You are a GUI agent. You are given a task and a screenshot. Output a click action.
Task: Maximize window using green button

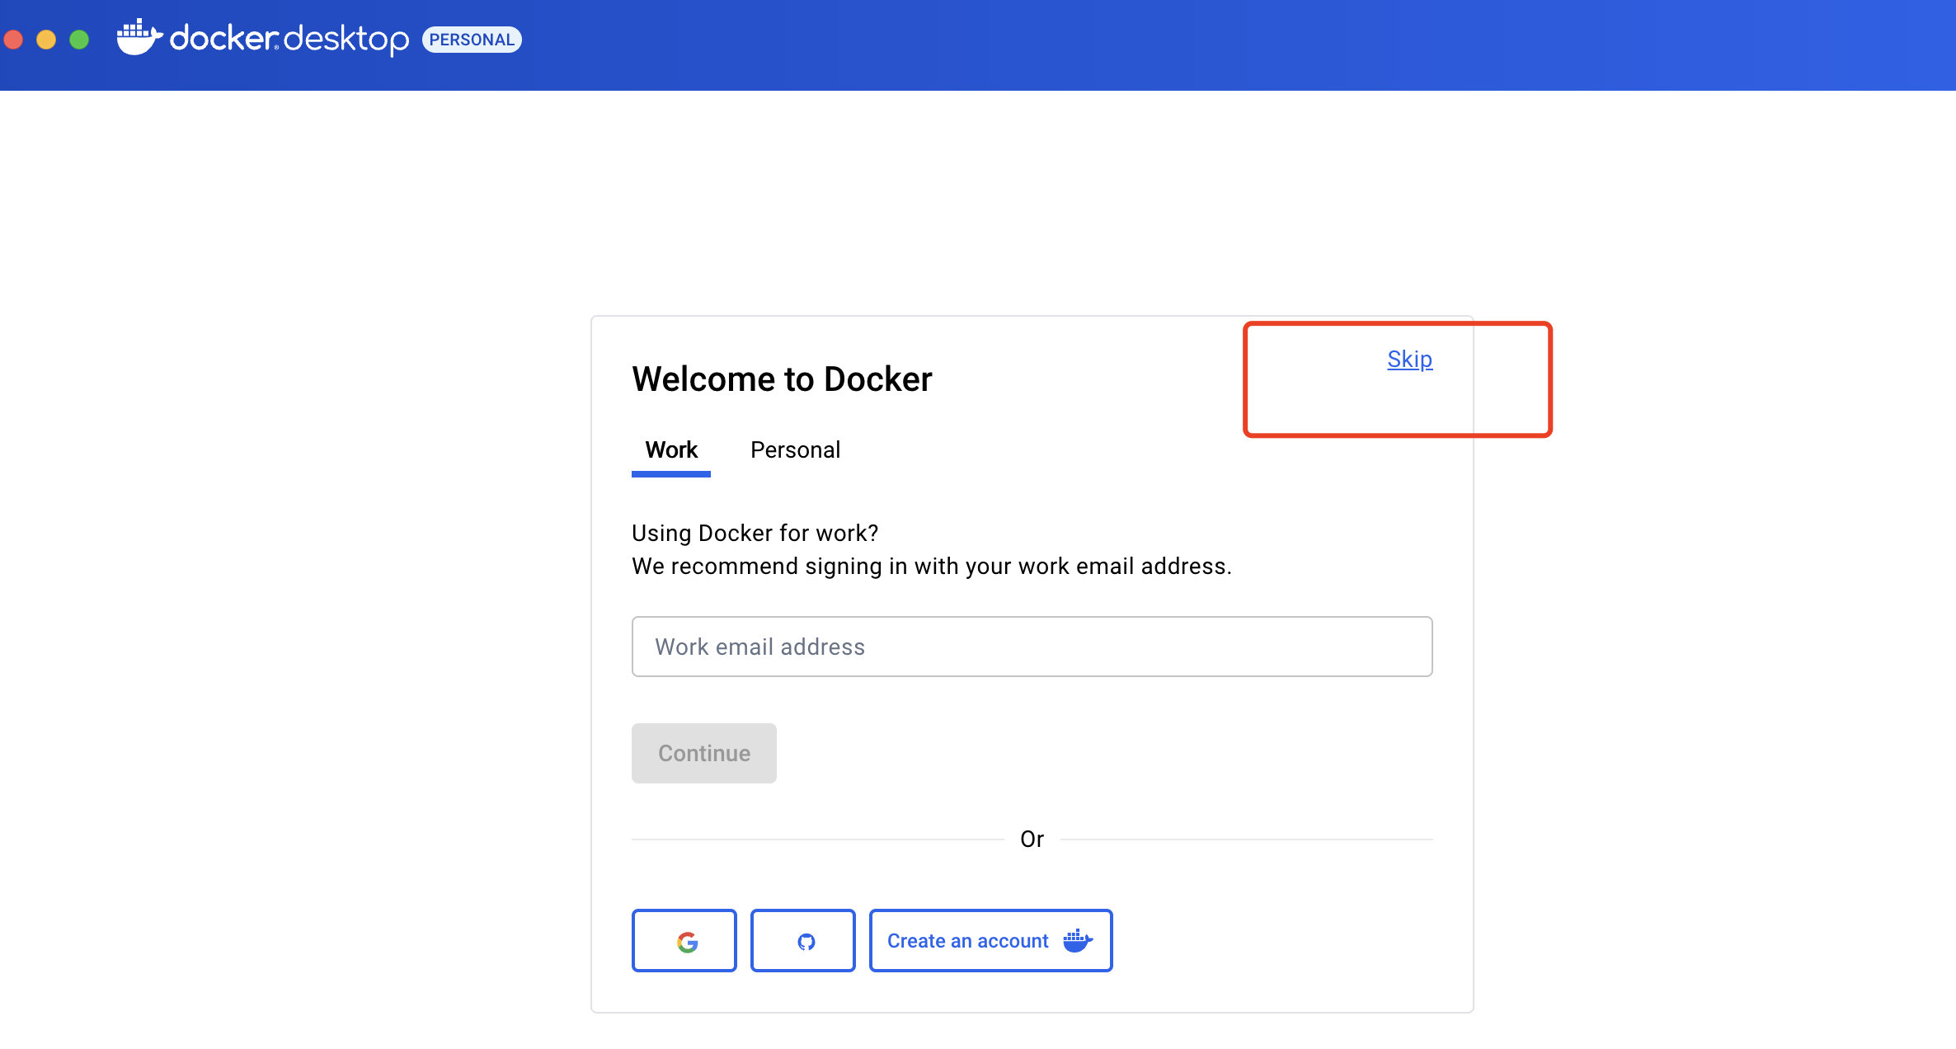(x=79, y=40)
